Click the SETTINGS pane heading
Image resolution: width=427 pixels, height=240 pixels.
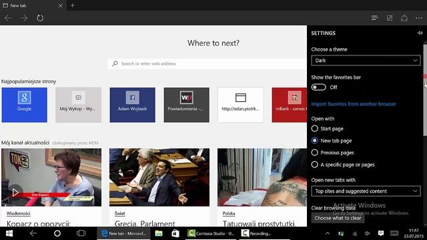tap(323, 33)
